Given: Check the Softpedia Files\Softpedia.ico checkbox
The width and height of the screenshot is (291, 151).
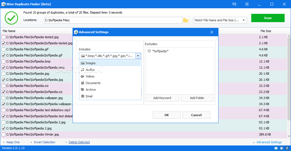Looking at the screenshot, I should click(x=3, y=86).
